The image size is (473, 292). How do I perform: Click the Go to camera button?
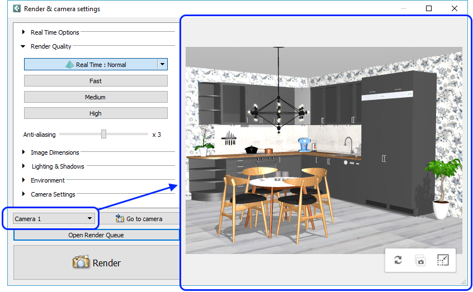(139, 218)
